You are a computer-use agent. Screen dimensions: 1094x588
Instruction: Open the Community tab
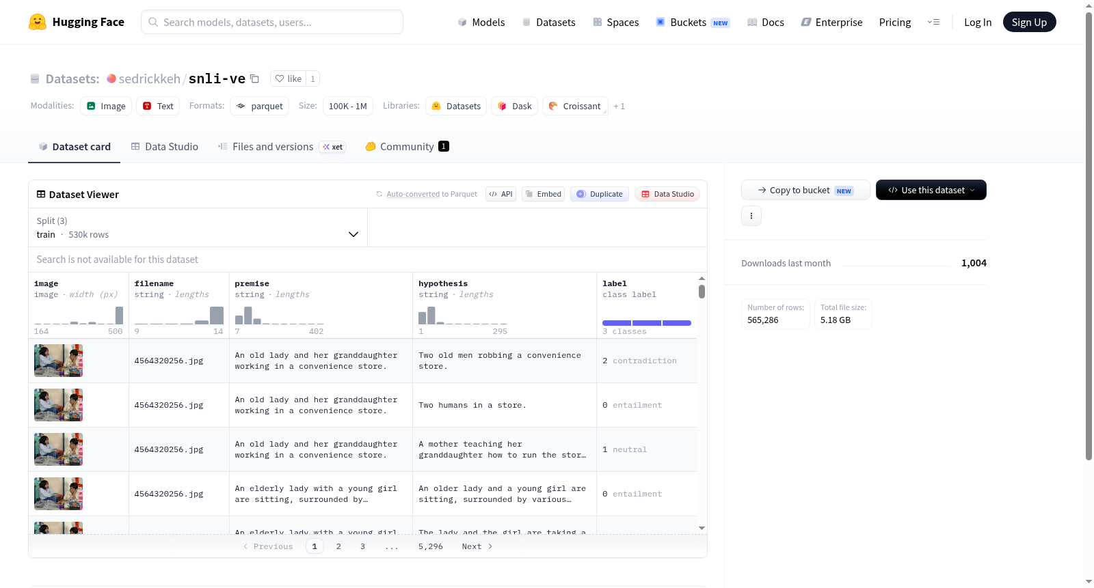tap(407, 146)
